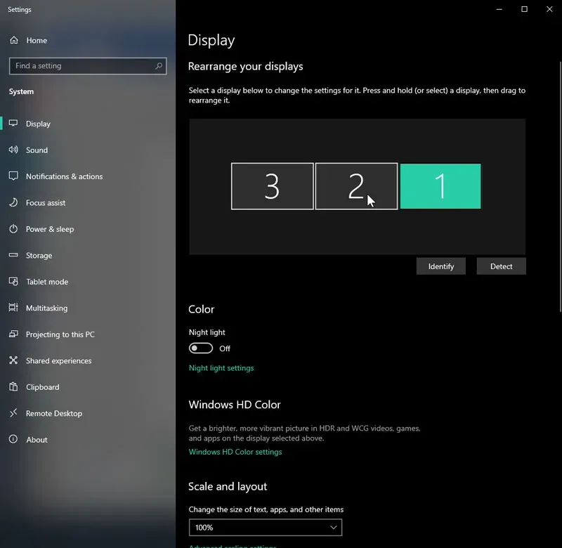Click the vertical scrollbar on the right

560,186
